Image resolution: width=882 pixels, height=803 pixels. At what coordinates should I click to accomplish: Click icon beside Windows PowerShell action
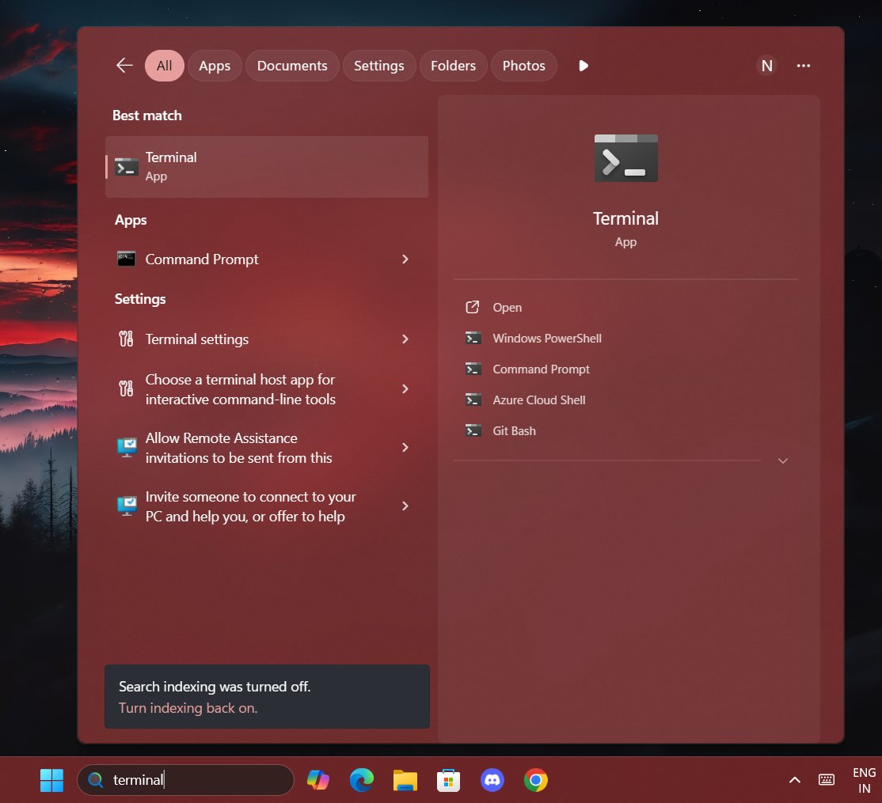pyautogui.click(x=473, y=338)
